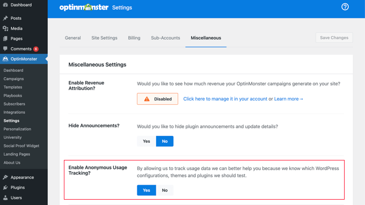Open the help question mark icon
Viewport: 365px width, 205px height.
[x=345, y=7]
